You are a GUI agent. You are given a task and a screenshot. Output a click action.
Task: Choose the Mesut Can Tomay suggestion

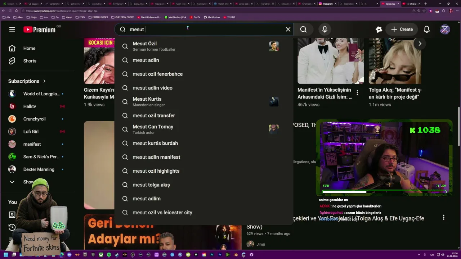pos(204,129)
